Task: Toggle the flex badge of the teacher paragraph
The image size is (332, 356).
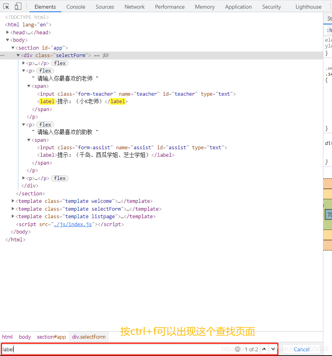Action: (45, 71)
